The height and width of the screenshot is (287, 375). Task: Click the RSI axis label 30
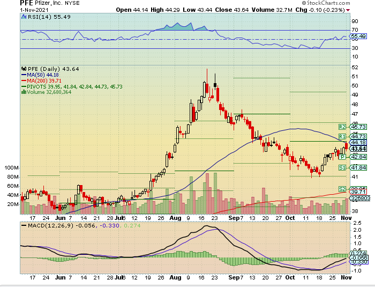355,48
